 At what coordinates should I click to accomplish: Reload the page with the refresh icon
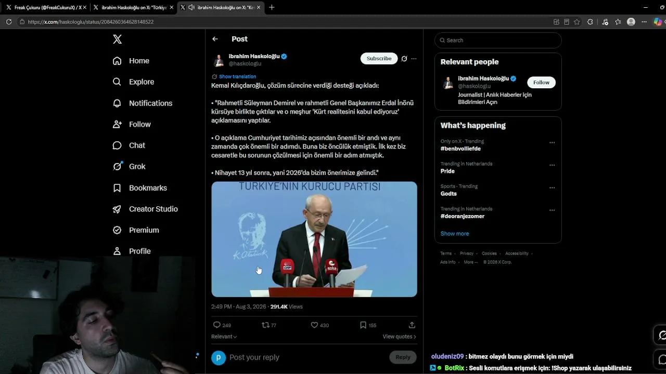coord(9,22)
